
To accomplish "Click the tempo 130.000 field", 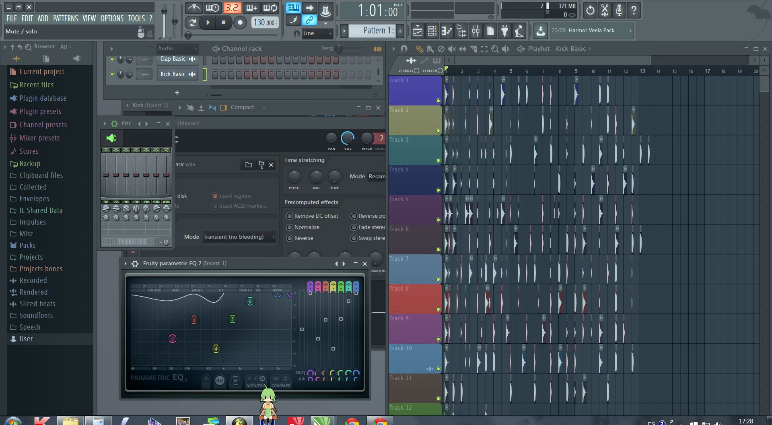I will coord(265,23).
